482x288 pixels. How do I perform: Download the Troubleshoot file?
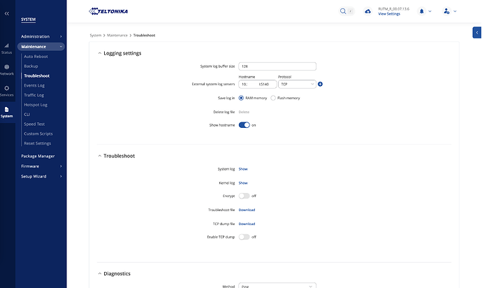(x=247, y=210)
